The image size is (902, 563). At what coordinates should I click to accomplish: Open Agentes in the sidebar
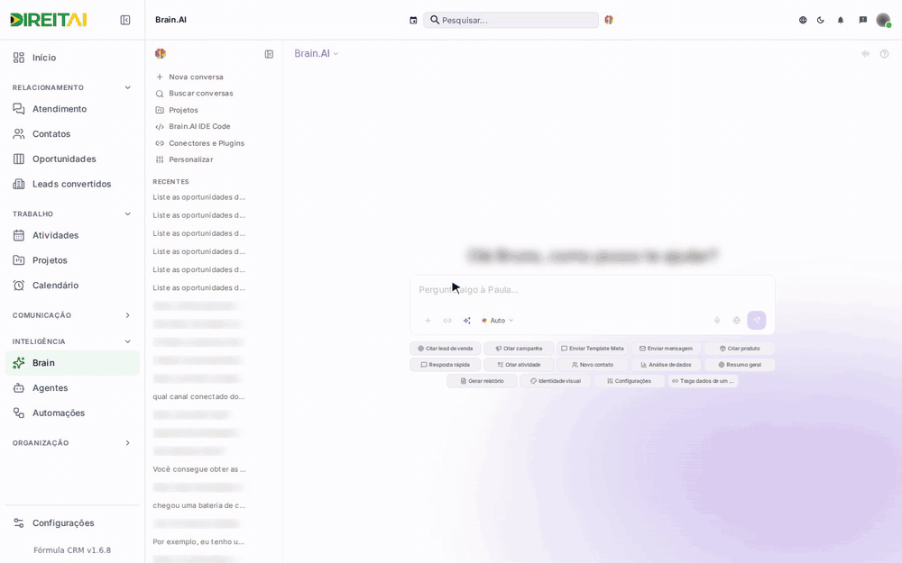coord(72,387)
